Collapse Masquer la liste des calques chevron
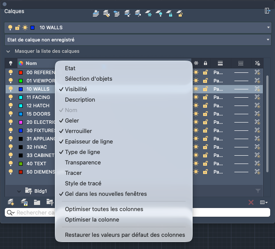This screenshot has width=275, height=249. point(8,51)
